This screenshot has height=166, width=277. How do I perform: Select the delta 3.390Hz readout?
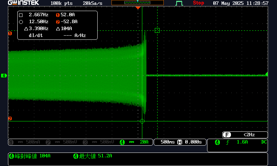point(36,28)
